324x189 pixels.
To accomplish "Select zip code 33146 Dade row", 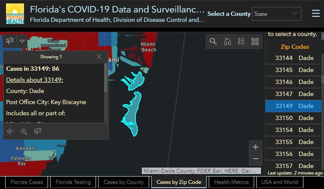I will [294, 82].
